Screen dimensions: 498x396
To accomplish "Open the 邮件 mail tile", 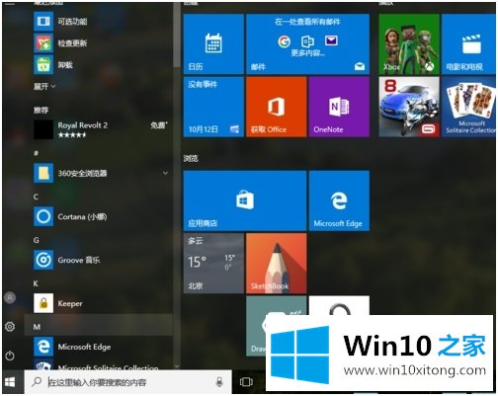I will (308, 43).
